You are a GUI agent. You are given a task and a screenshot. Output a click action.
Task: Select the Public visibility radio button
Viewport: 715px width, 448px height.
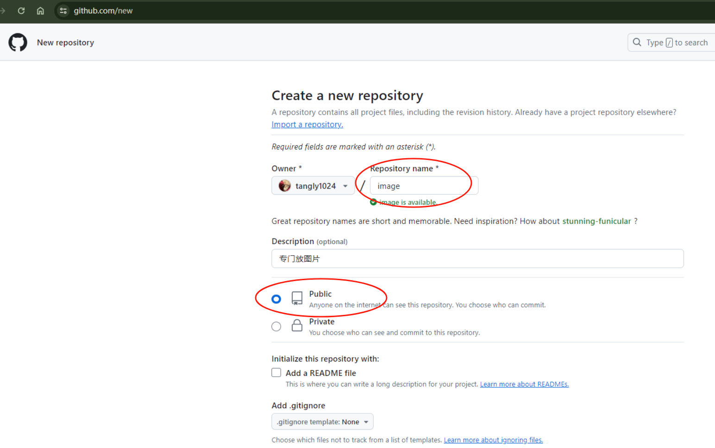coord(276,299)
